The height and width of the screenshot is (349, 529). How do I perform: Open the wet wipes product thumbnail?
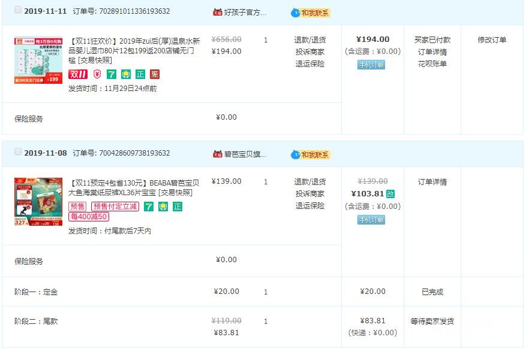tap(38, 60)
